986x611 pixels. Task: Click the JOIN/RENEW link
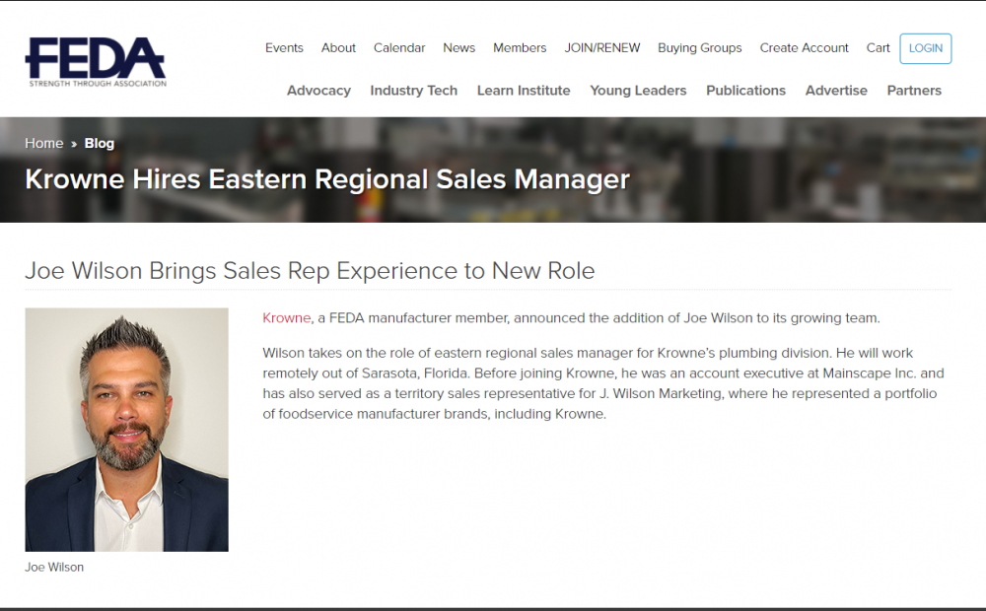click(602, 48)
